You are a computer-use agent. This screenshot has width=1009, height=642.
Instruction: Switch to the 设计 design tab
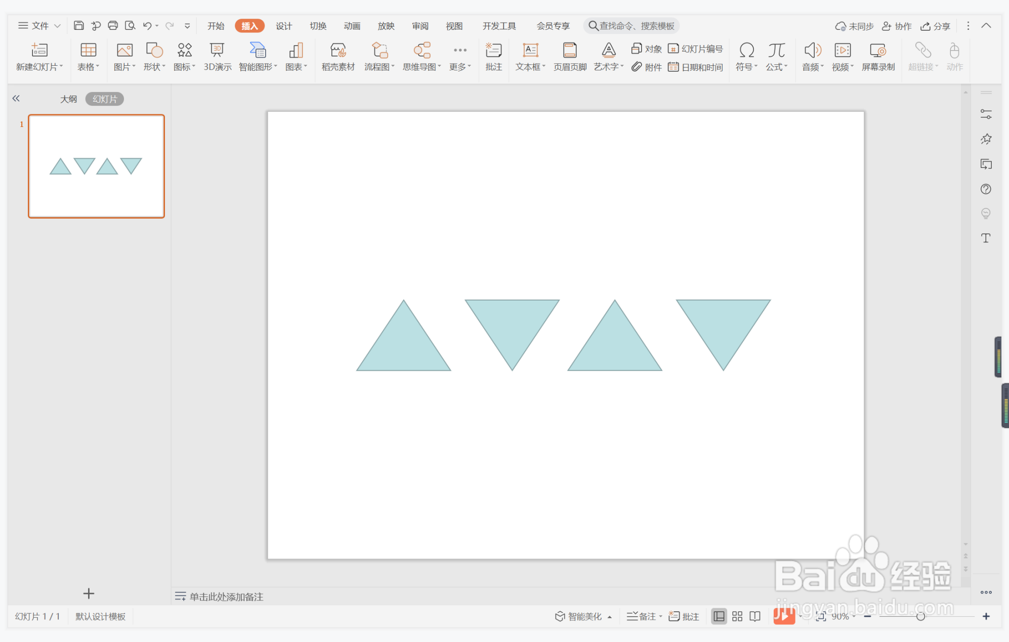pyautogui.click(x=284, y=26)
